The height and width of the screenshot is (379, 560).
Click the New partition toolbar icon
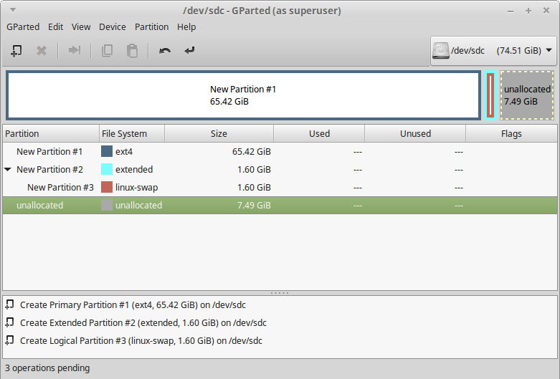pos(16,51)
